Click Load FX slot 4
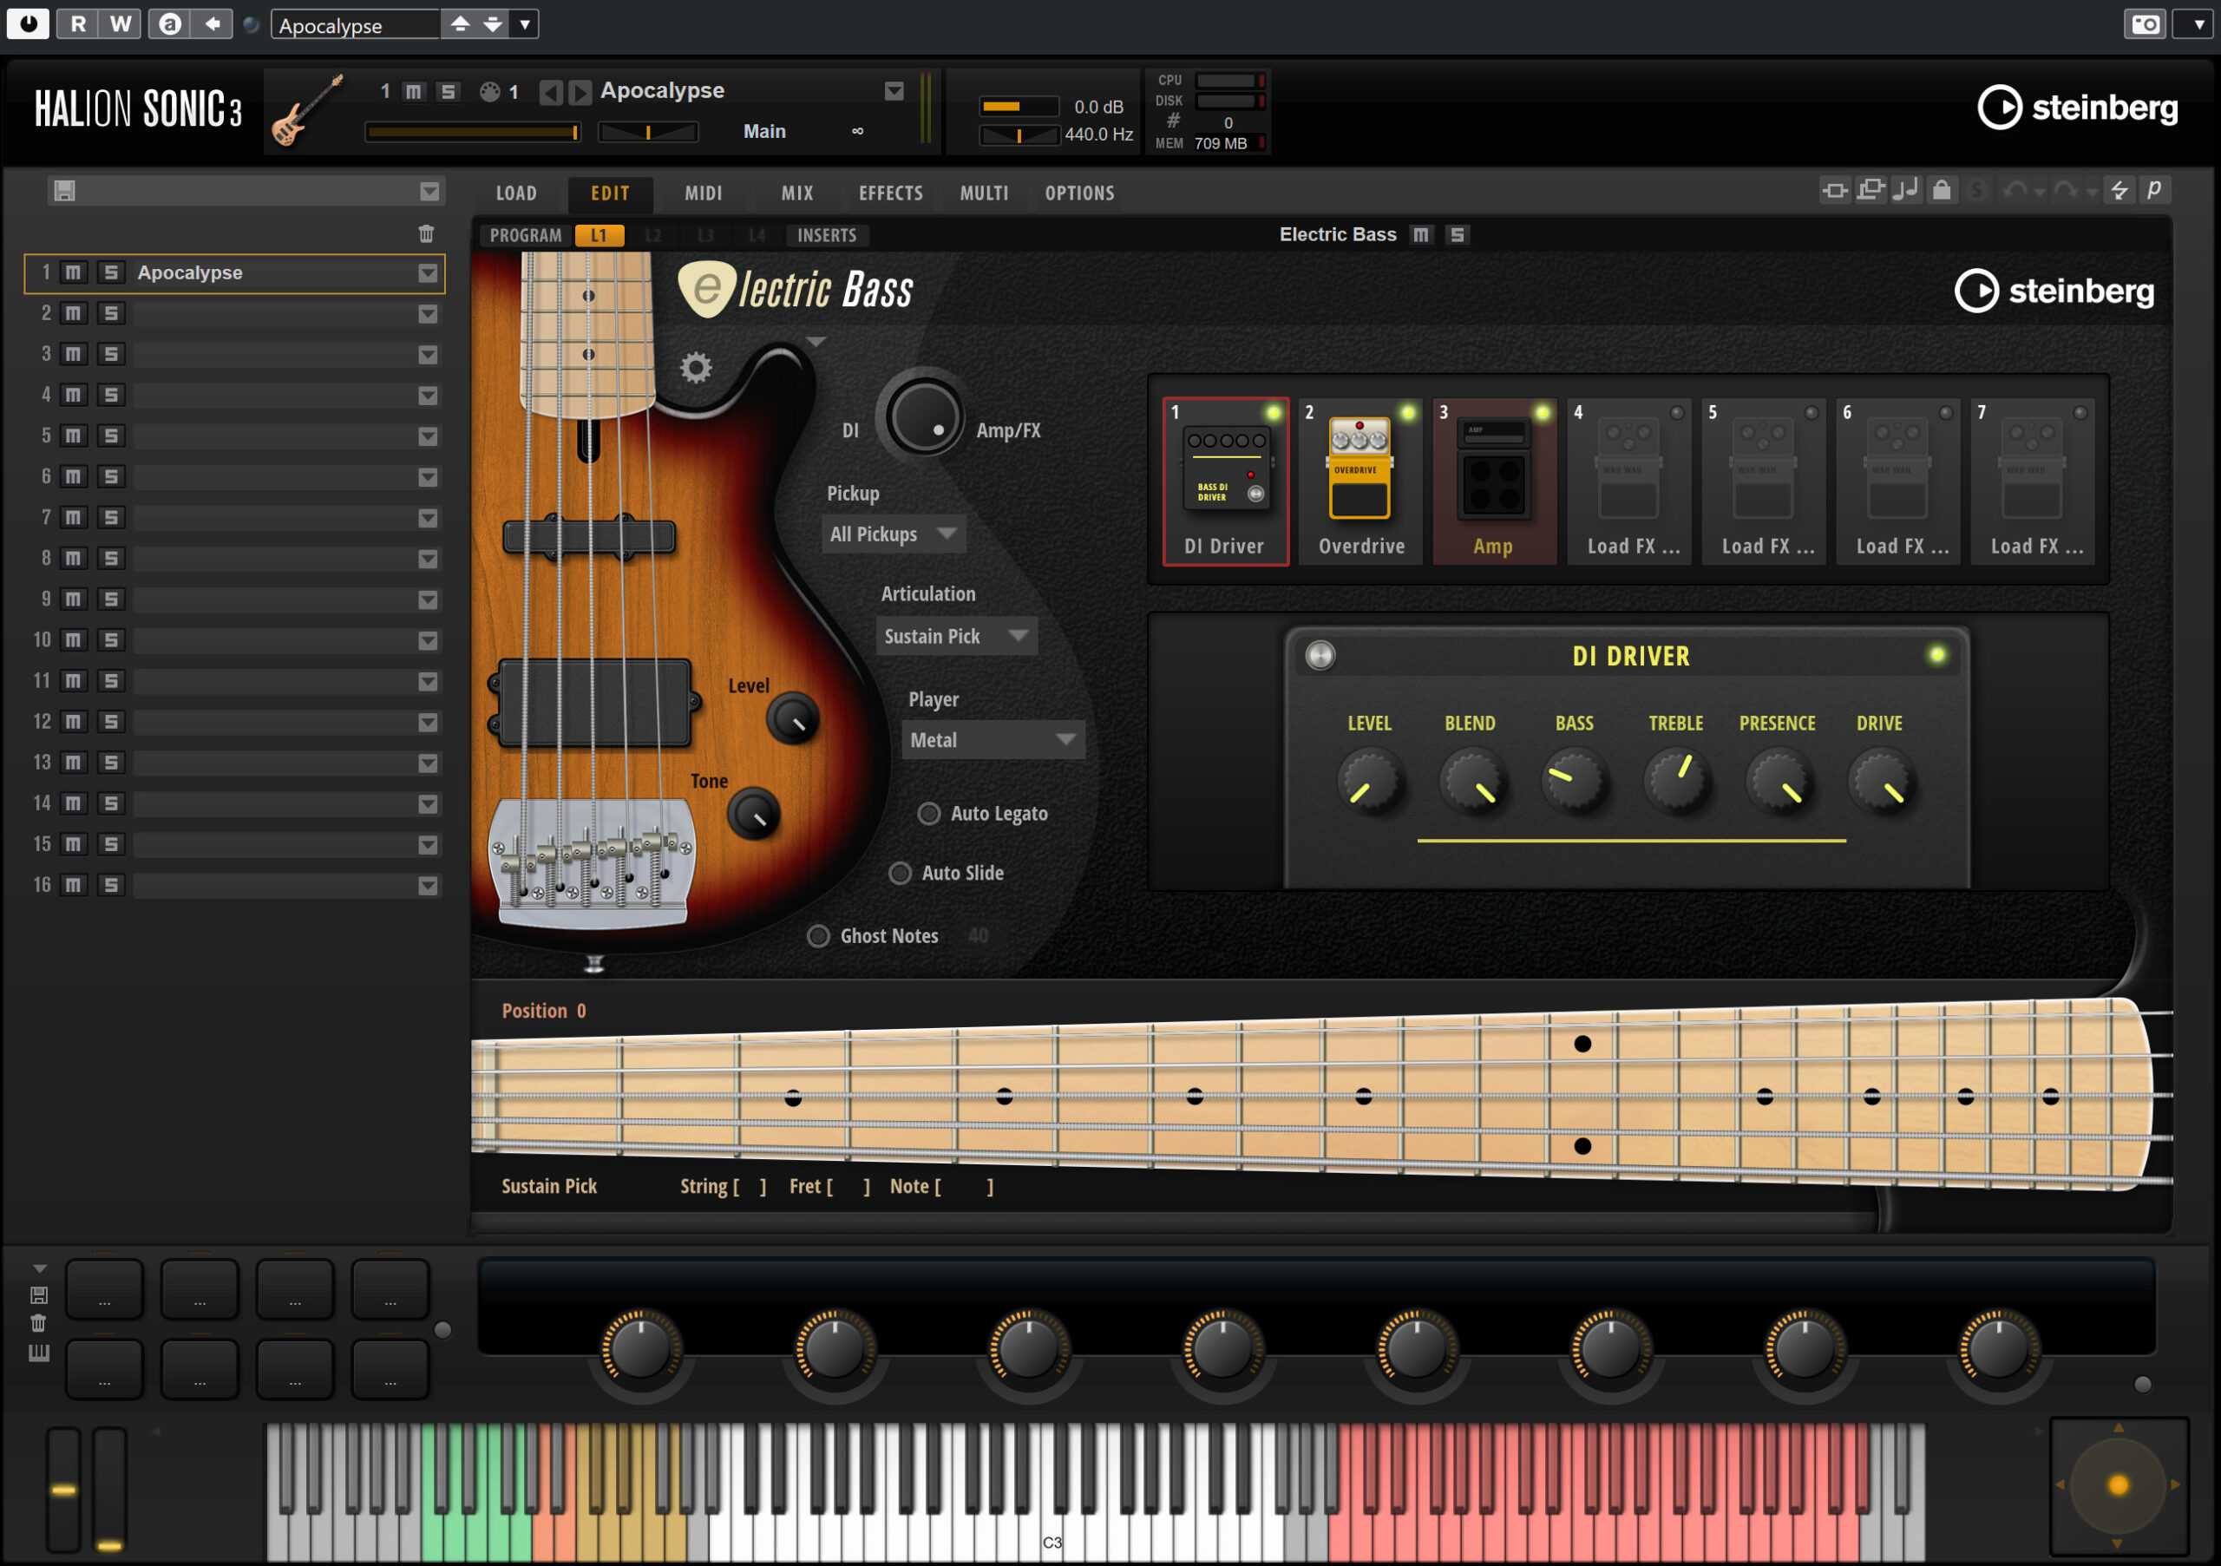This screenshot has width=2221, height=1566. pyautogui.click(x=1629, y=481)
